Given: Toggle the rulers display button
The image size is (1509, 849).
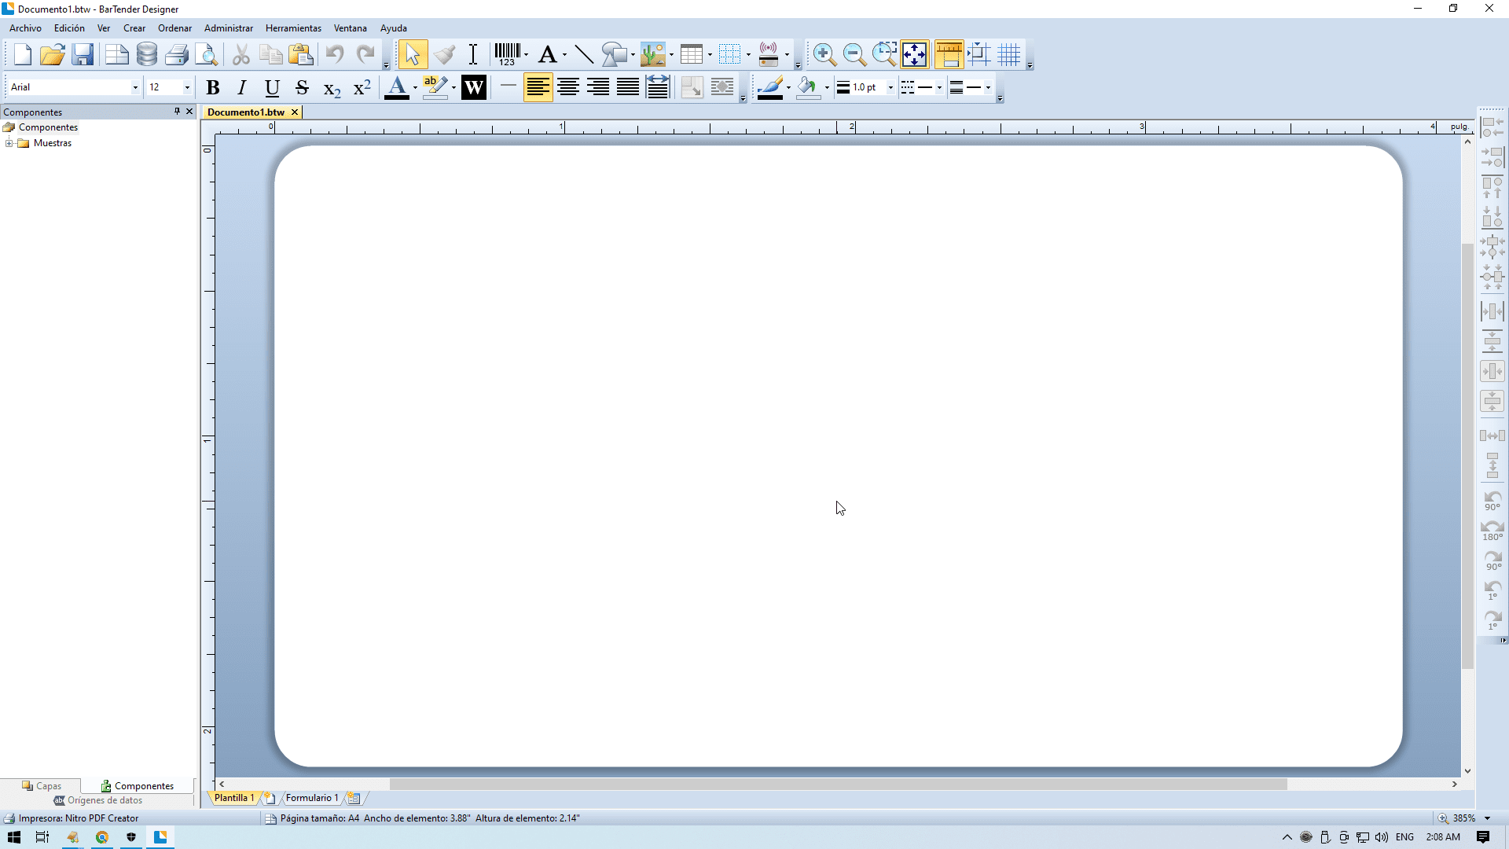Looking at the screenshot, I should pyautogui.click(x=949, y=54).
